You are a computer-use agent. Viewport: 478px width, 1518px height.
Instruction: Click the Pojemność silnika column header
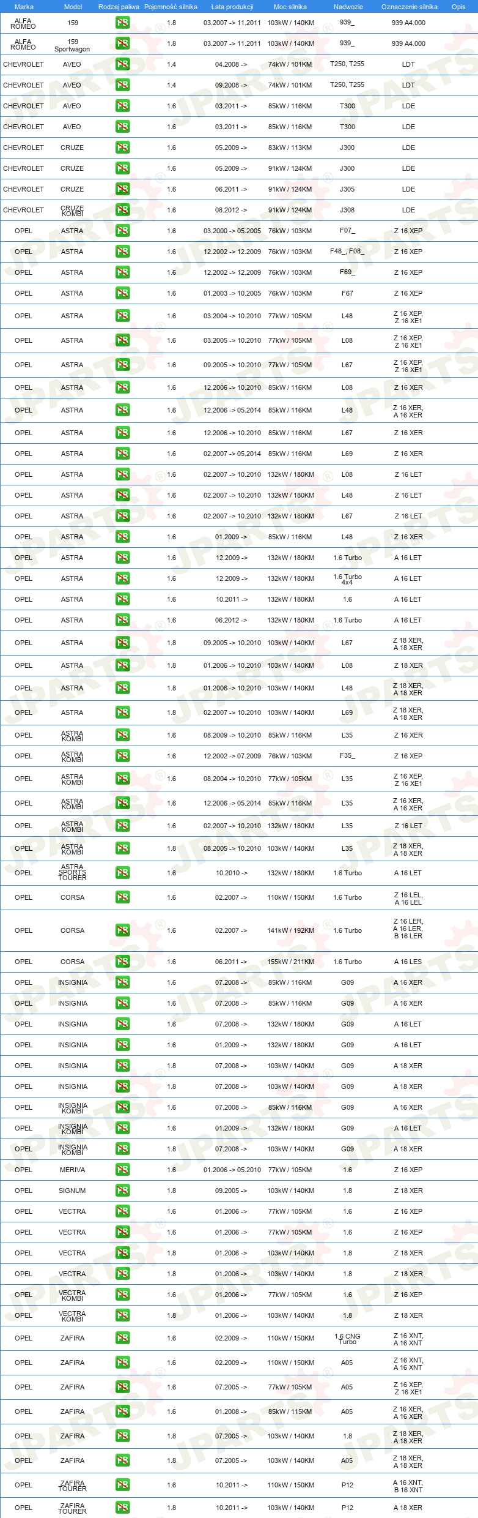tap(171, 7)
